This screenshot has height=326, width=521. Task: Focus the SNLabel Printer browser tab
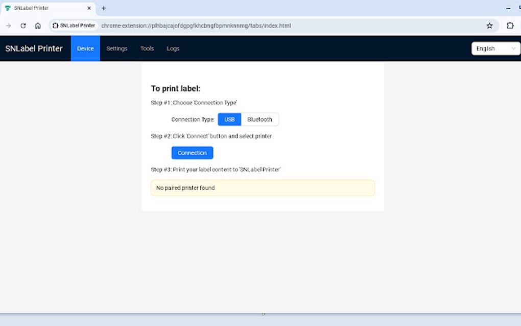[x=43, y=8]
